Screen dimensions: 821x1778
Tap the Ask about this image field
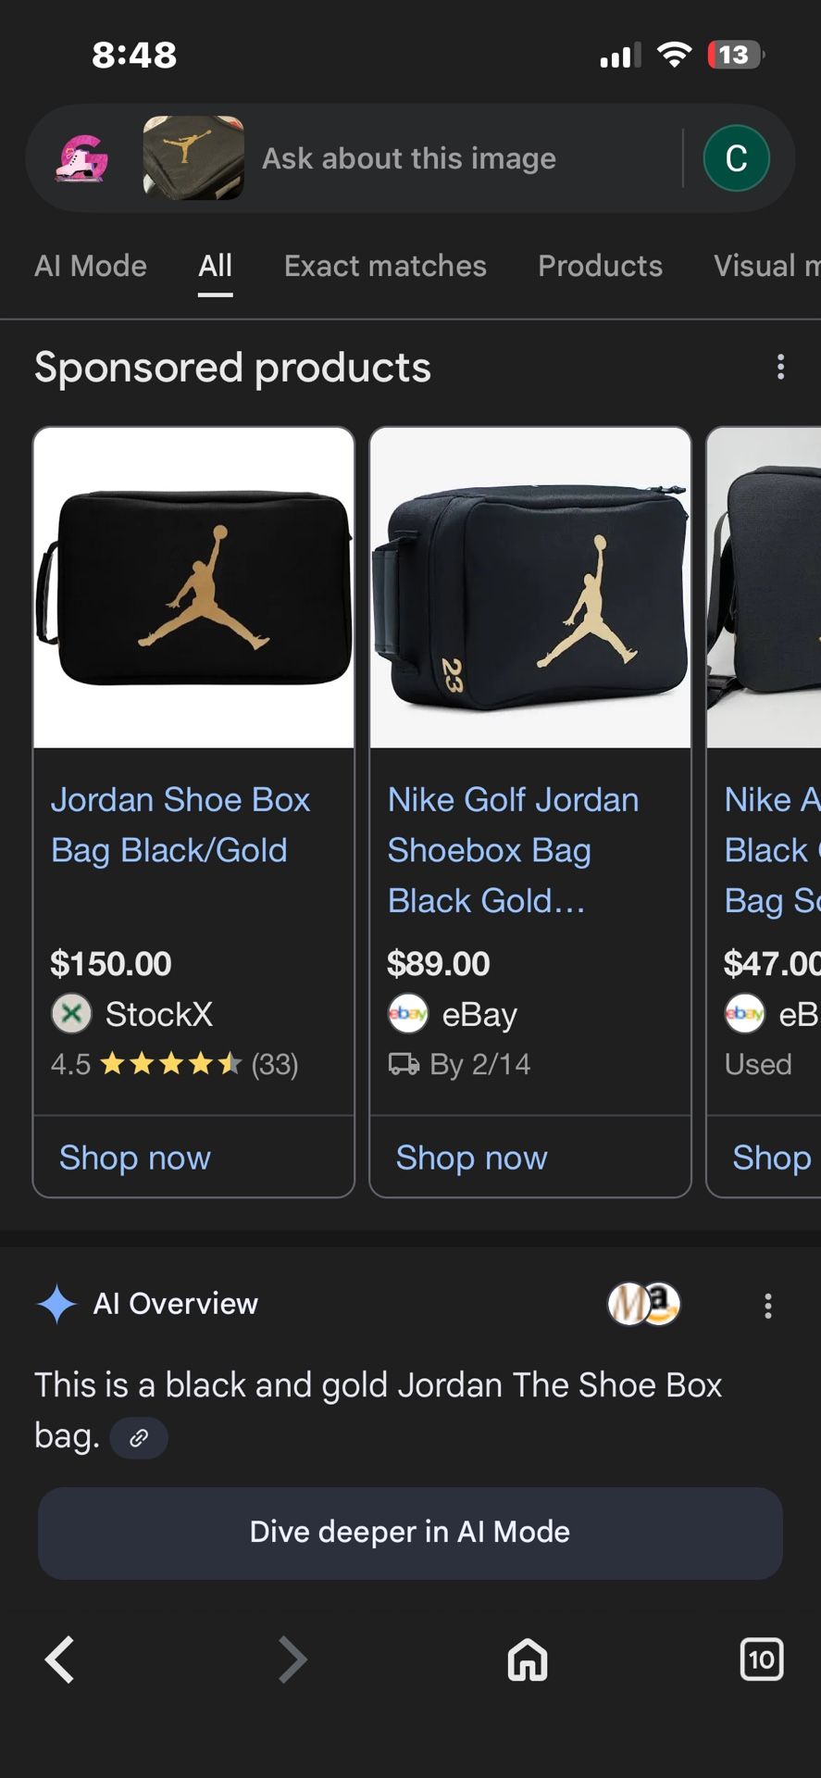[409, 158]
